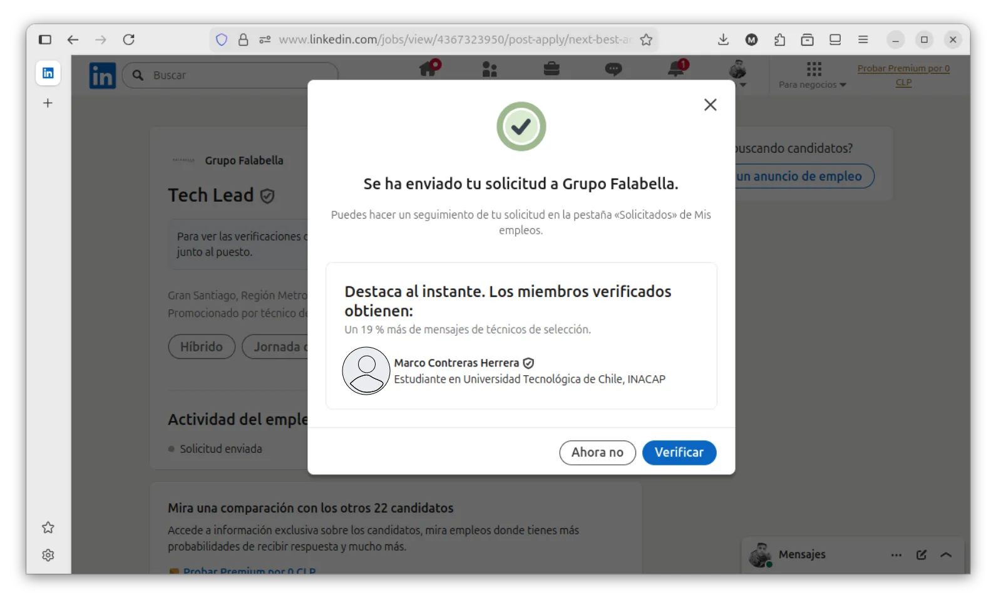Open the Jobs briefcase icon
This screenshot has height=602, width=996.
(552, 68)
